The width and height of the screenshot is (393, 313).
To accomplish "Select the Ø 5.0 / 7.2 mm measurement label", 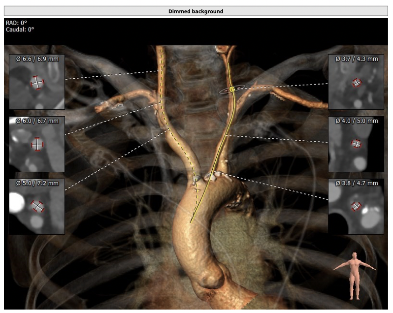I will click(x=37, y=183).
